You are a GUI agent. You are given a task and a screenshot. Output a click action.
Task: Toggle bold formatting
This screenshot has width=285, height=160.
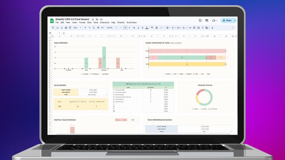click(134, 28)
